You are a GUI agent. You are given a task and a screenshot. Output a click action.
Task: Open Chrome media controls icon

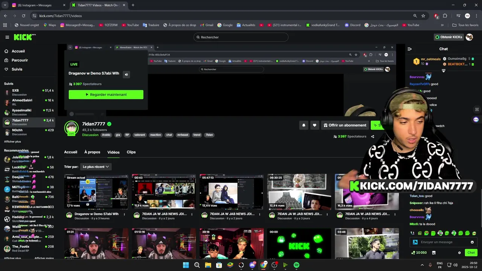pos(458,16)
